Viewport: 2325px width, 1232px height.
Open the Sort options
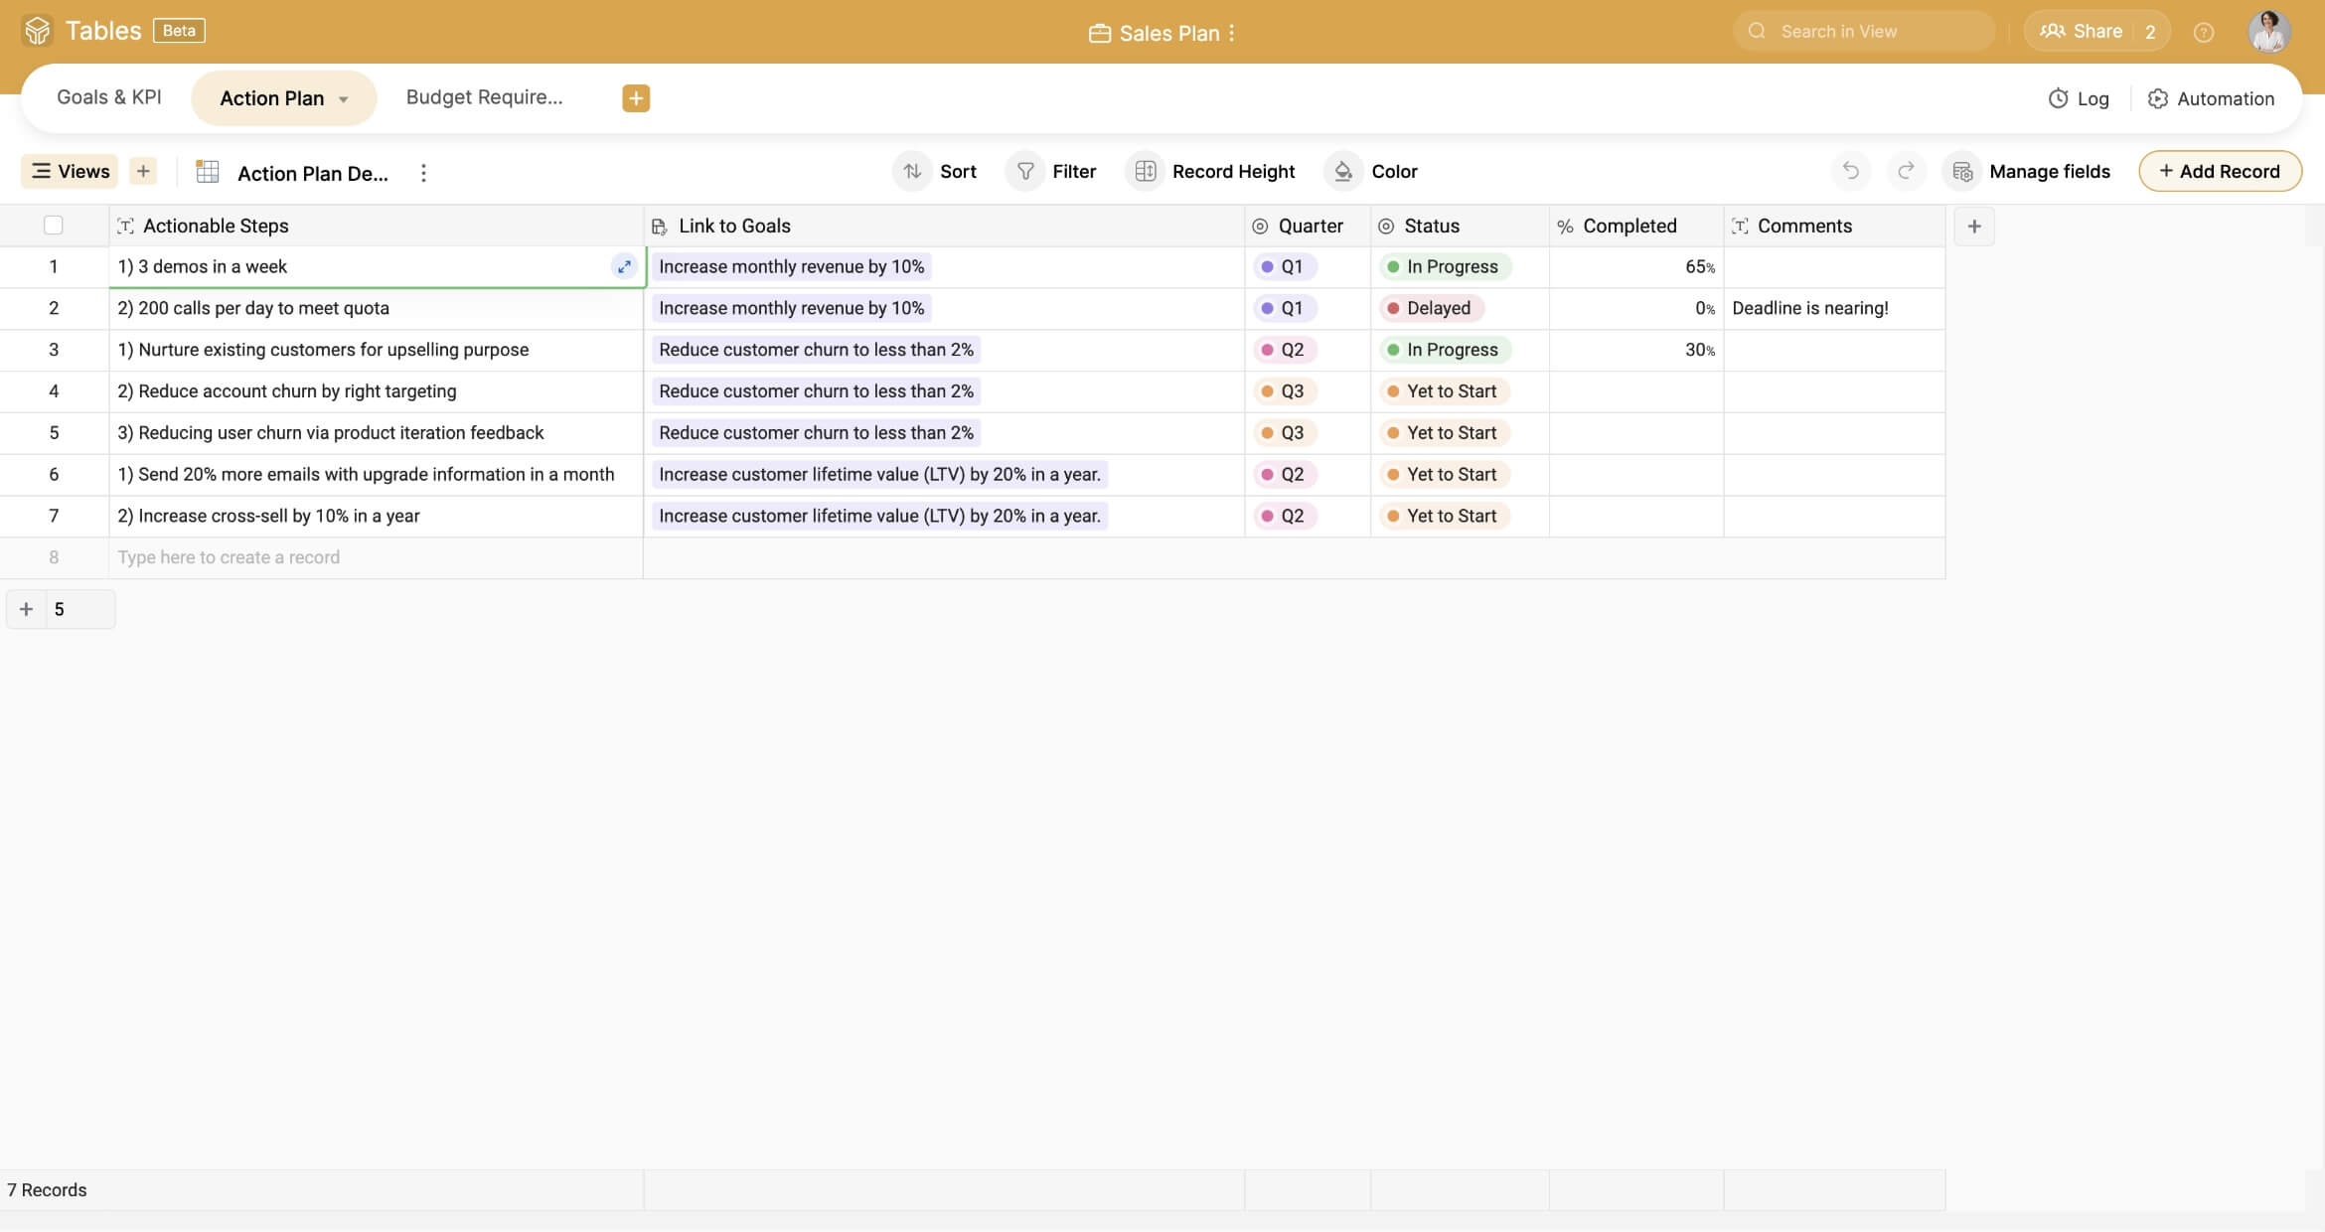coord(935,171)
